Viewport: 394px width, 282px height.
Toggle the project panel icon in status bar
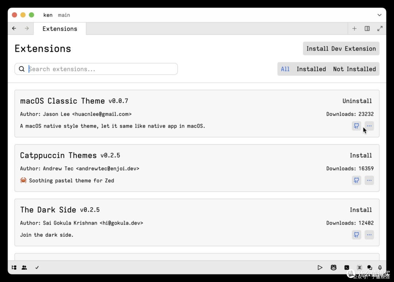click(14, 267)
